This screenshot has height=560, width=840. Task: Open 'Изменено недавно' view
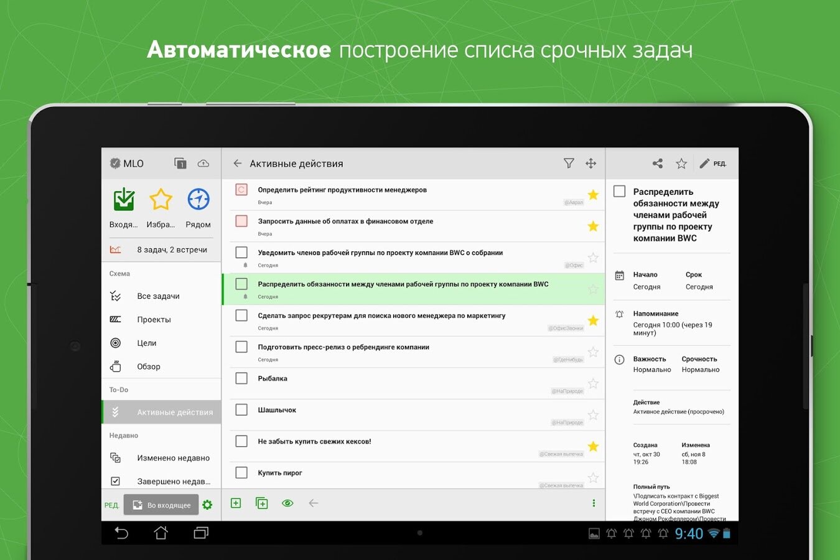point(161,458)
